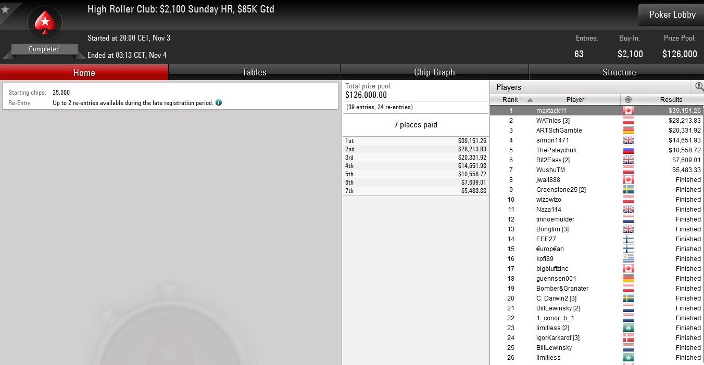
Task: Click the 1st place payout row
Action: tap(416, 141)
